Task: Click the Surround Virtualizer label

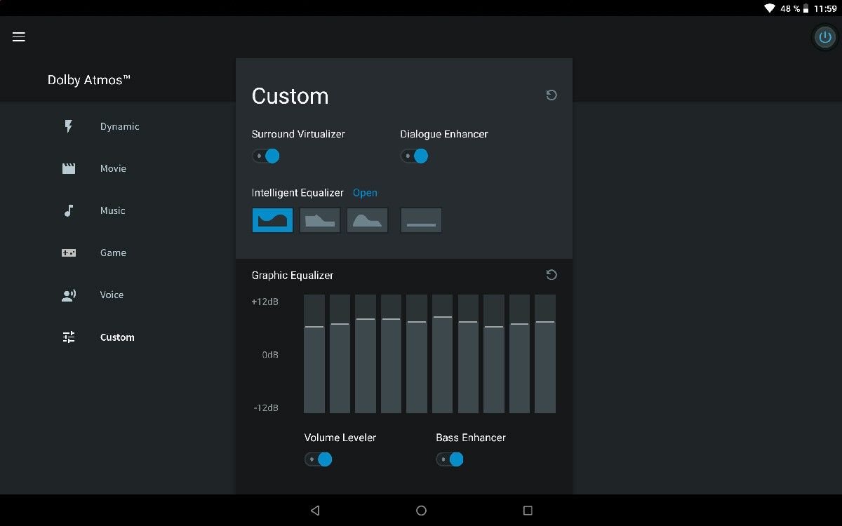Action: [298, 134]
